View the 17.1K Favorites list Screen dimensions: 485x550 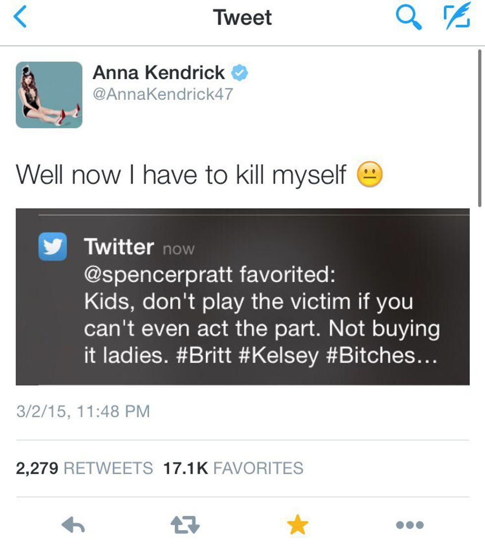pos(233,468)
